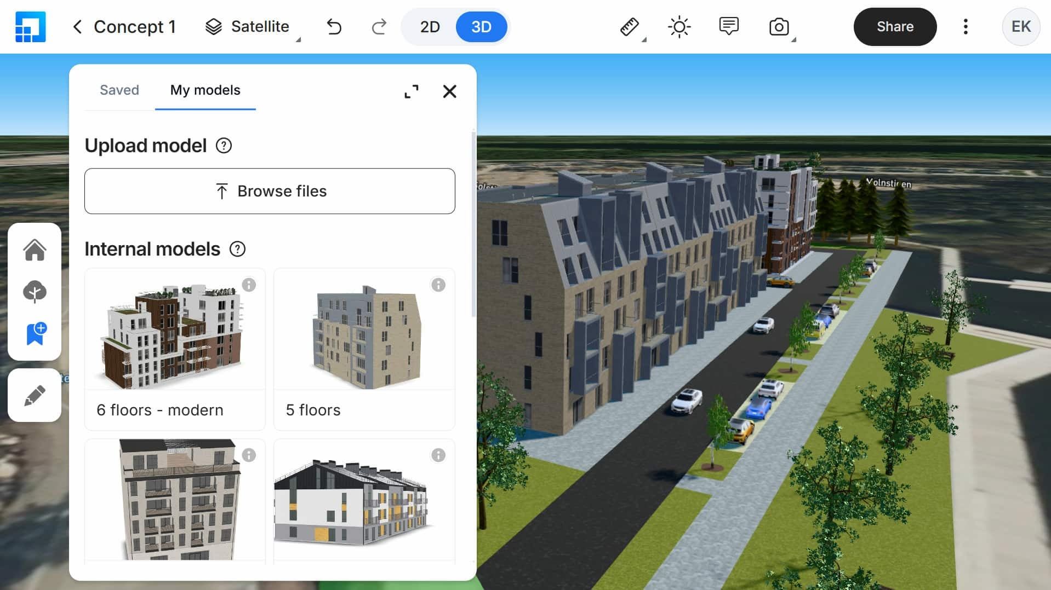Select the vegetation tool in the sidebar
Screen dimensions: 1051x590
[35, 291]
